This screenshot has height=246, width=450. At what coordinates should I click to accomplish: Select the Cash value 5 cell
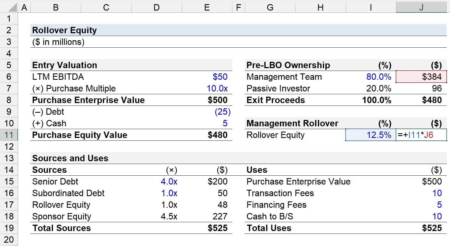207,123
